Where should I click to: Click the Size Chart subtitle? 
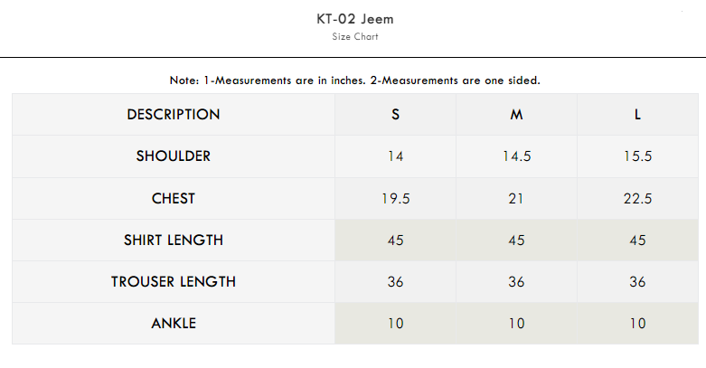click(x=353, y=37)
